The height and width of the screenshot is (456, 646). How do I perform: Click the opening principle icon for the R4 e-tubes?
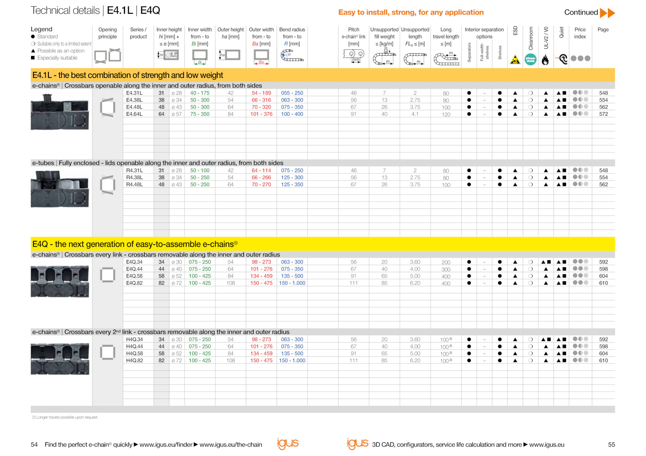(107, 185)
